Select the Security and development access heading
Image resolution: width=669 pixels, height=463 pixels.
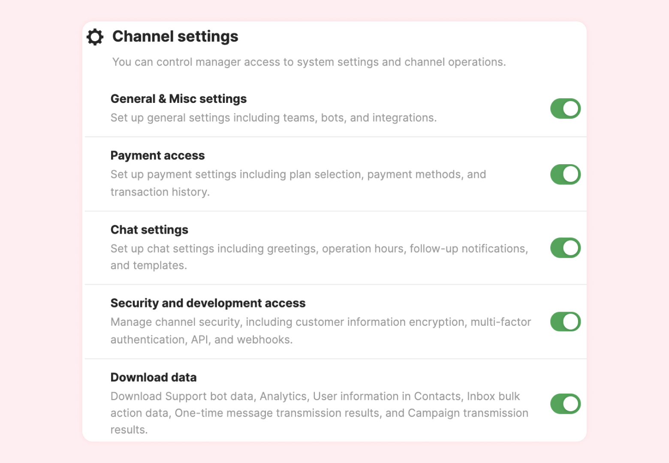pos(208,303)
